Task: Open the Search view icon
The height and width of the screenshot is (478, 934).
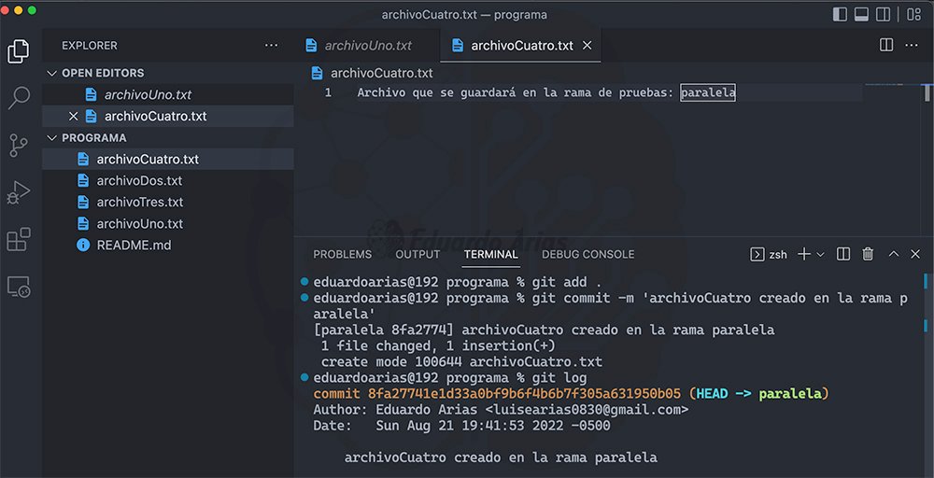Action: [18, 98]
